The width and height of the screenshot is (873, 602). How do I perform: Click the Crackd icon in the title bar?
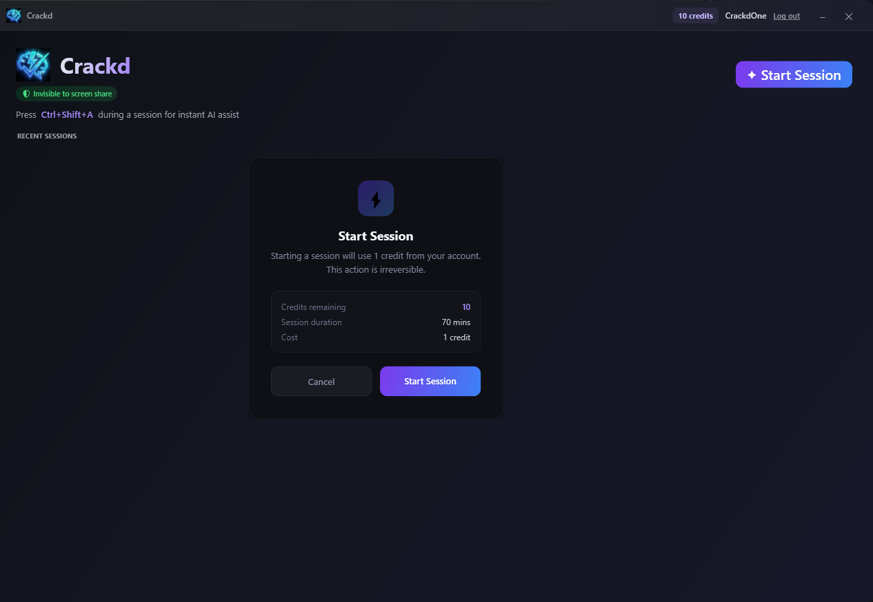14,15
